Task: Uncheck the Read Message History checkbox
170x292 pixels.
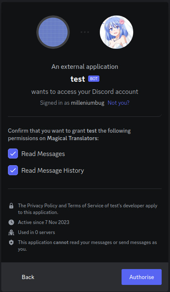Action: pos(13,170)
